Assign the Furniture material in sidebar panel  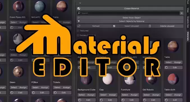pos(134,95)
